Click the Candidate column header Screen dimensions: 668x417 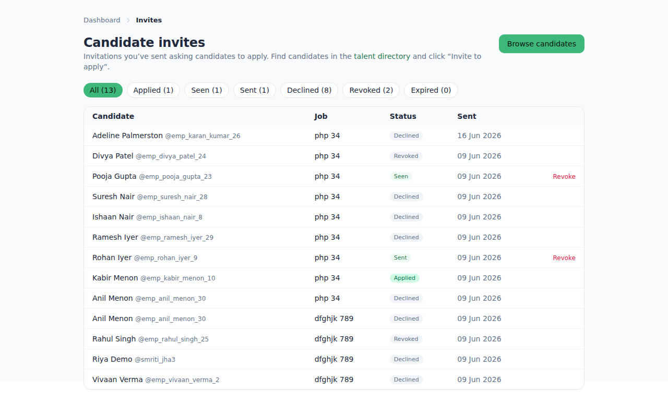click(113, 116)
